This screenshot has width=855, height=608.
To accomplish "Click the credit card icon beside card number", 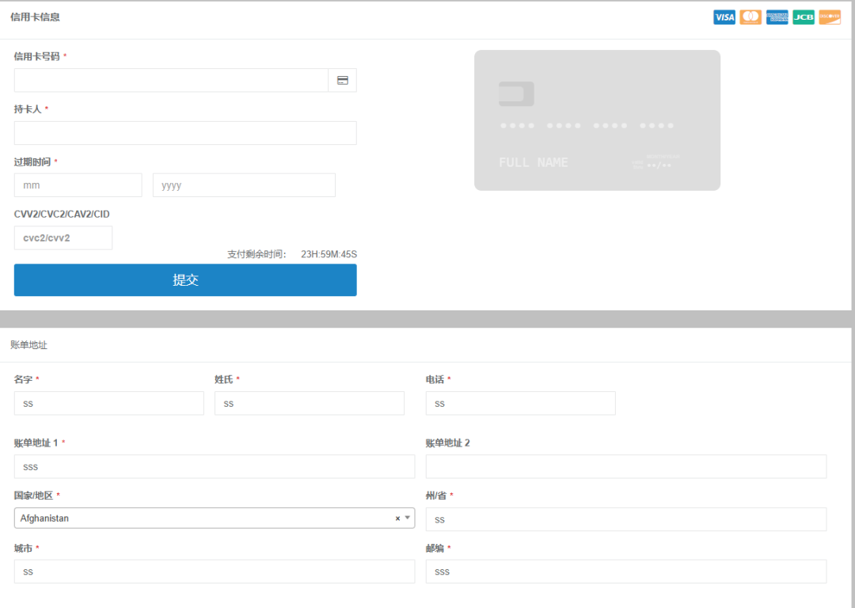I will click(x=342, y=81).
